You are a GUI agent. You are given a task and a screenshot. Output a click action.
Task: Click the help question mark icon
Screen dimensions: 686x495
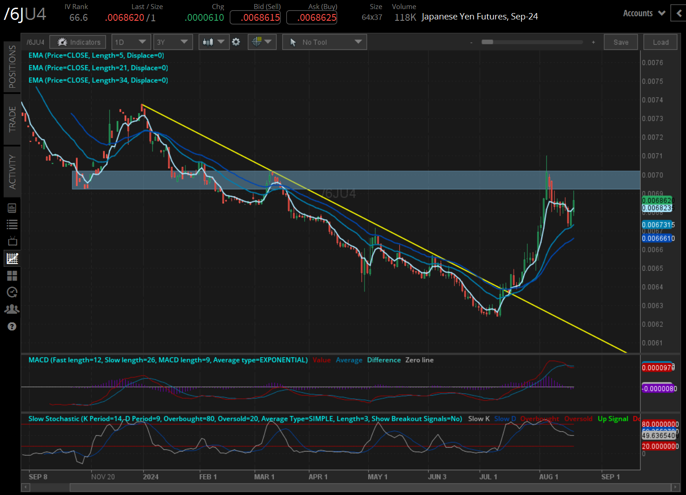click(12, 326)
